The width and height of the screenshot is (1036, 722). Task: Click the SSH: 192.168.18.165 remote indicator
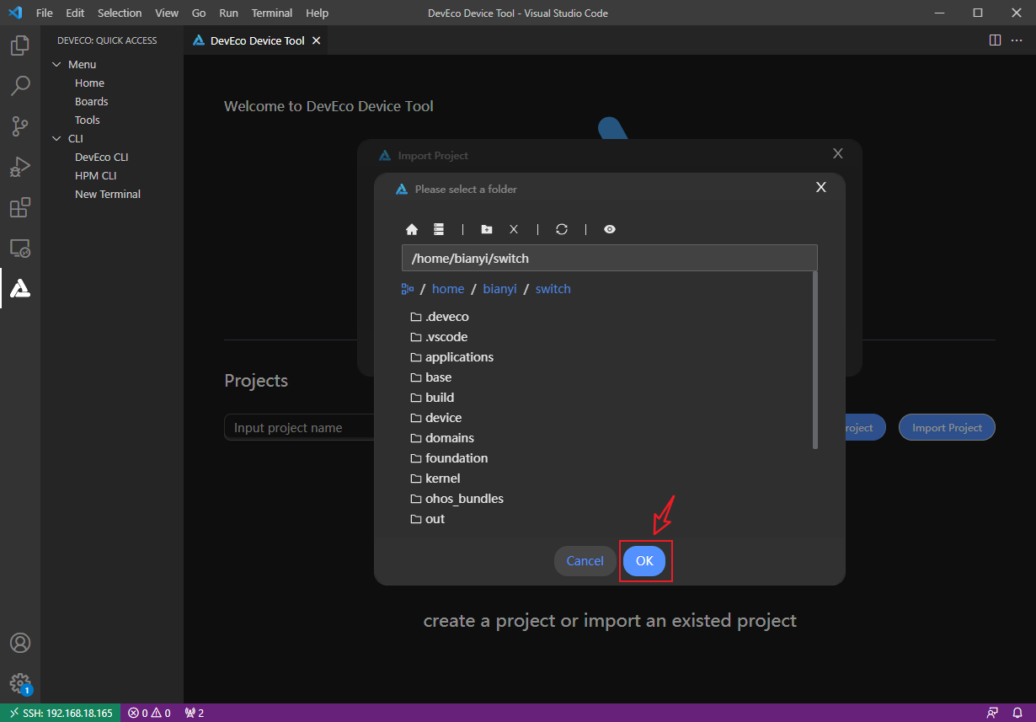(x=60, y=713)
